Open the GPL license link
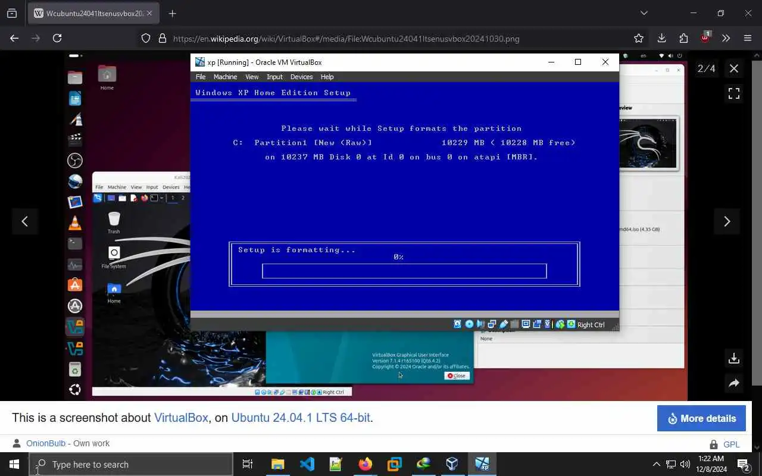This screenshot has width=762, height=476. [x=732, y=444]
